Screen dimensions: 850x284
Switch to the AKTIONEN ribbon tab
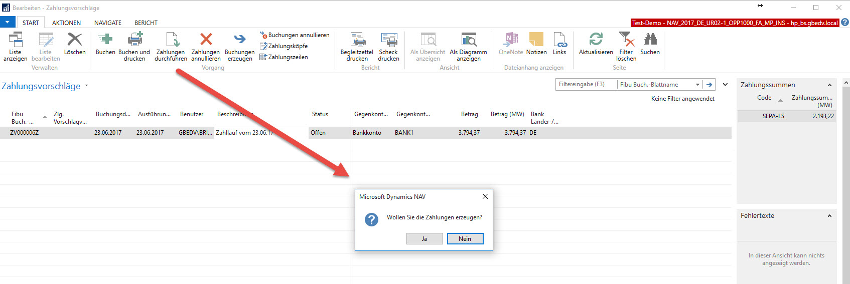[x=66, y=23]
